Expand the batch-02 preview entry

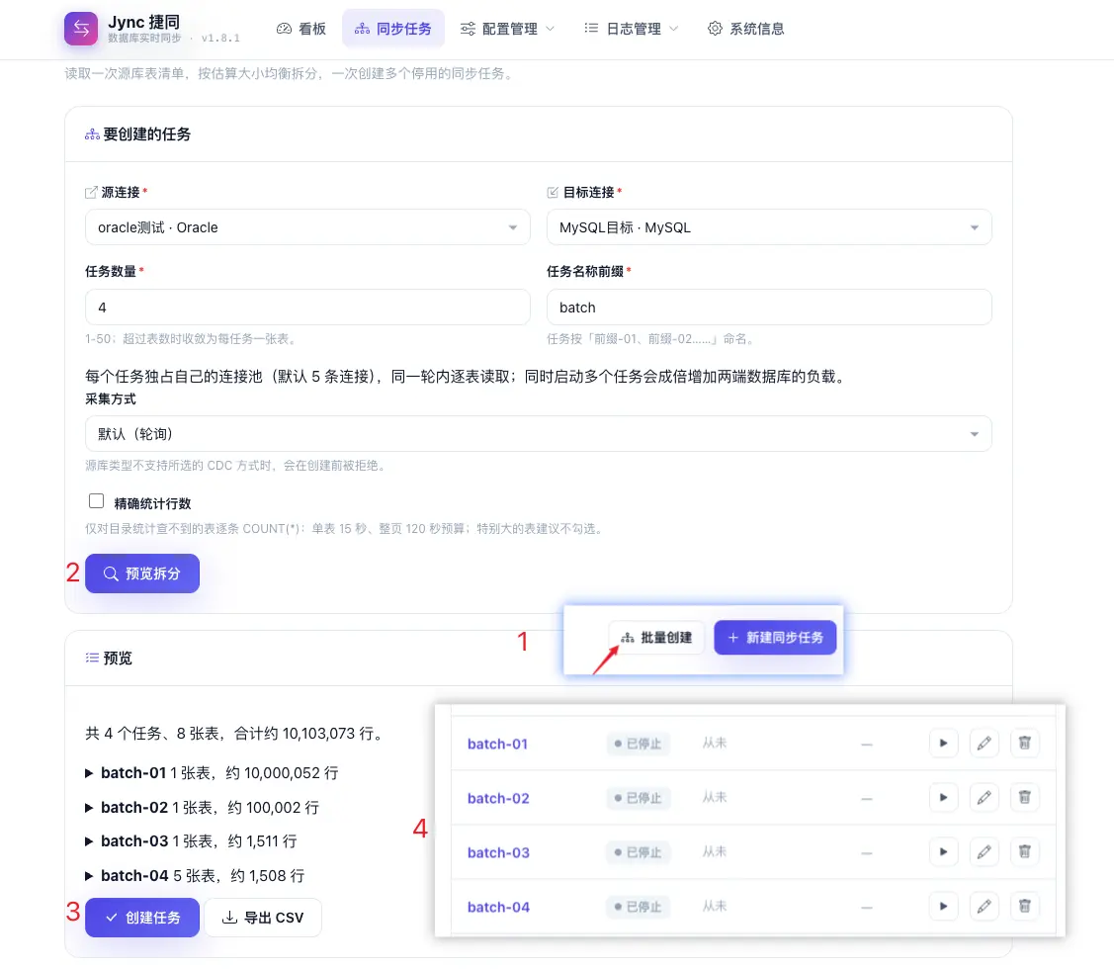coord(202,807)
